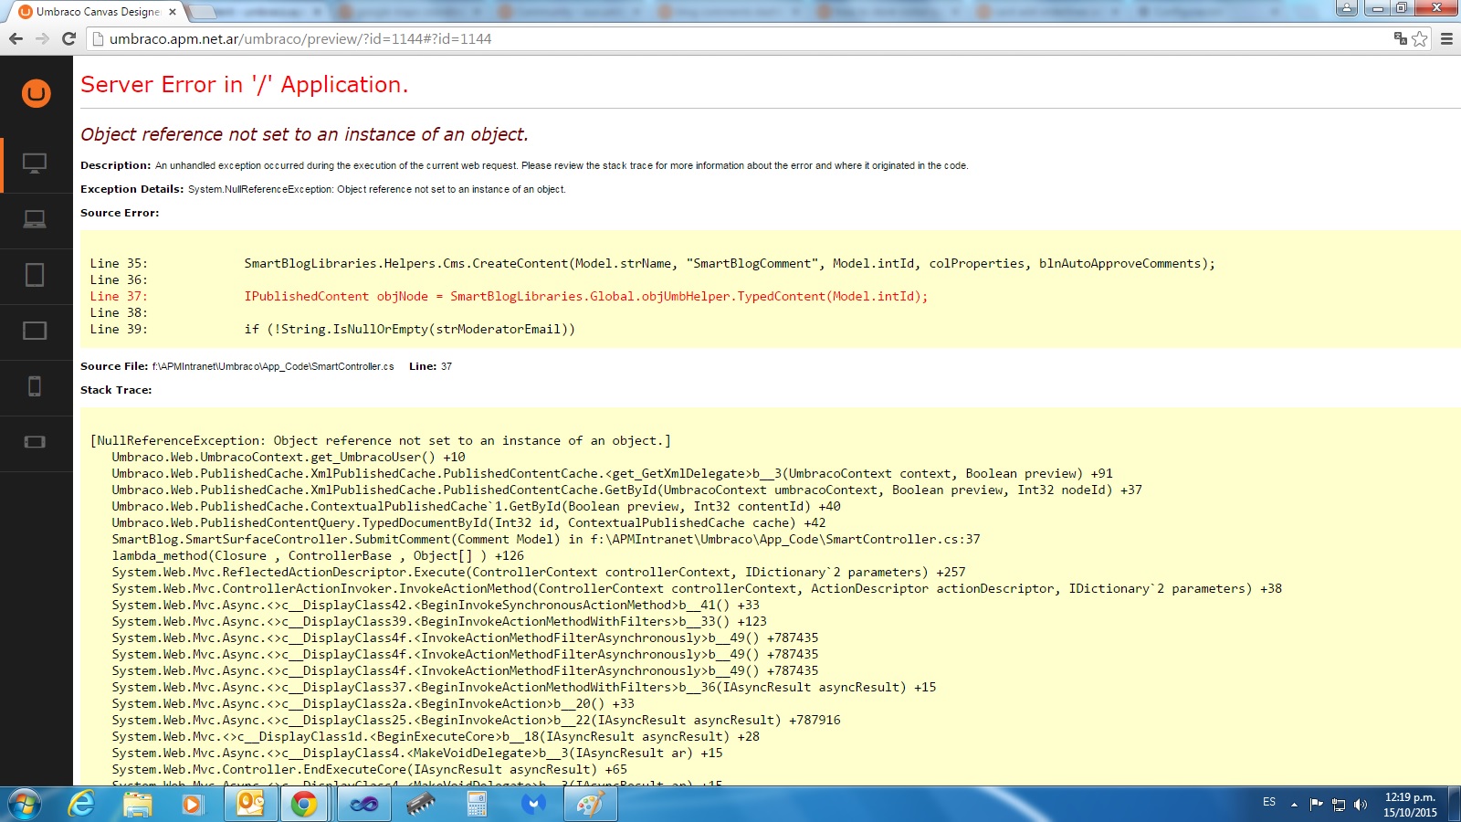Switch to the Umbraco Canvas Designer tab
Image resolution: width=1461 pixels, height=822 pixels.
coord(96,12)
